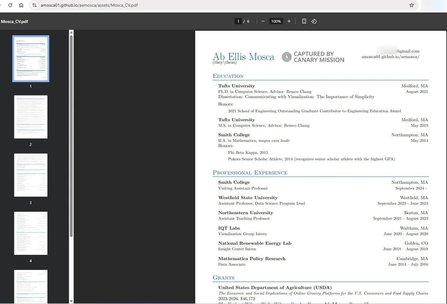Image resolution: width=447 pixels, height=304 pixels.
Task: Zoom out with the minus button
Action: pos(263,21)
